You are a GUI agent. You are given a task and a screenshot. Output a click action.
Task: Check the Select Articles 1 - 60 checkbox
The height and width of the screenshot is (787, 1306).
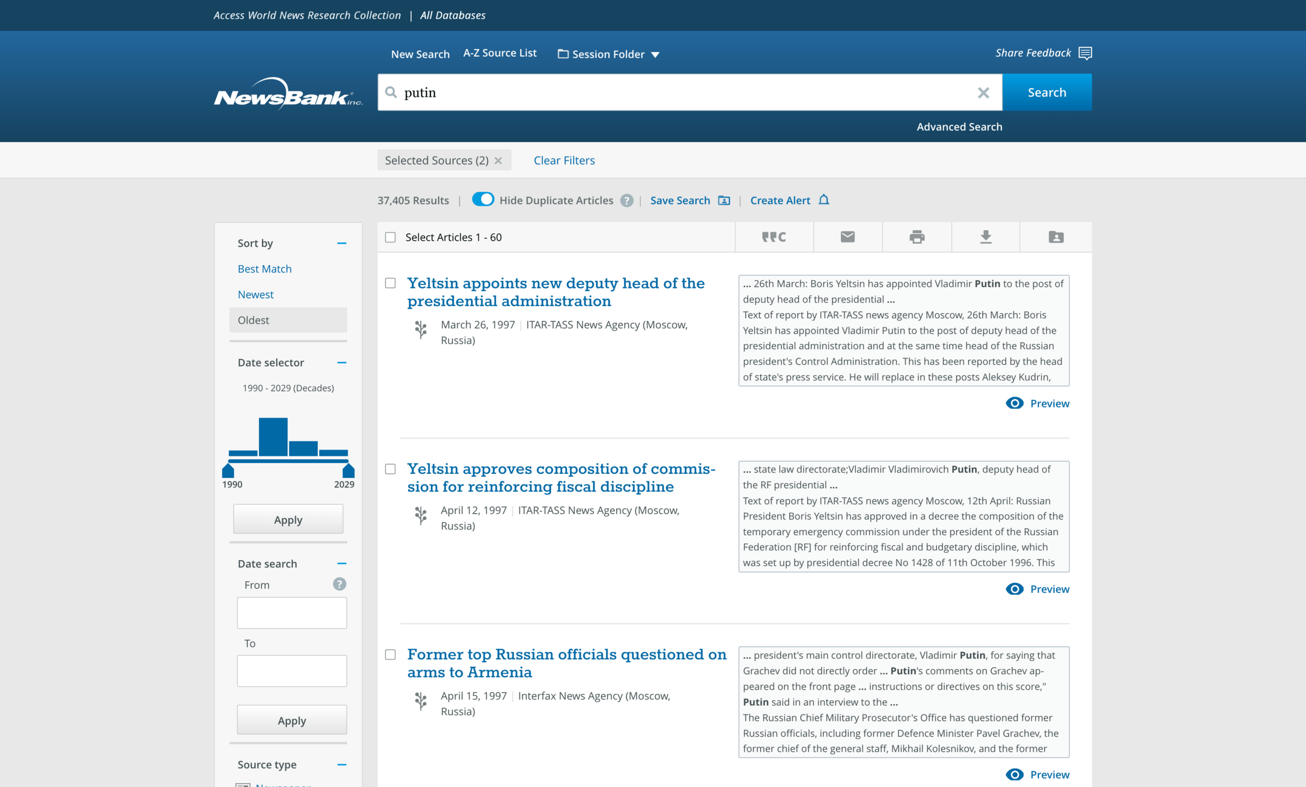[x=390, y=237]
